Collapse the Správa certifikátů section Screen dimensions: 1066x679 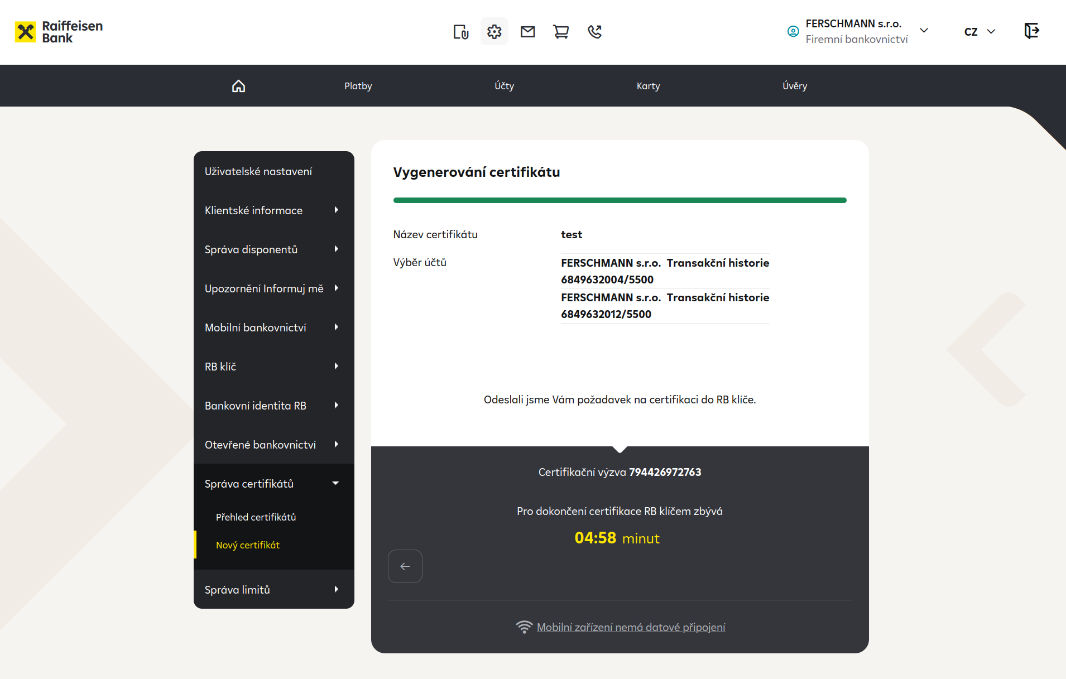[x=273, y=484]
